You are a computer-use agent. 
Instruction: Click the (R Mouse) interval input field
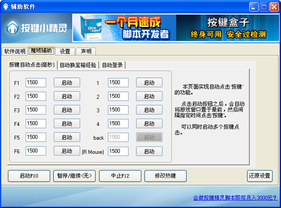118,151
